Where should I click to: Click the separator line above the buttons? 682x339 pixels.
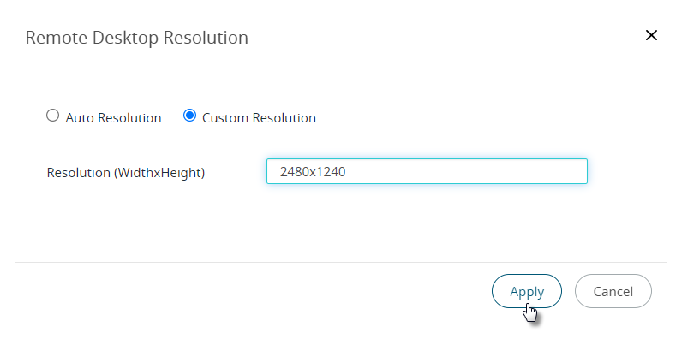(340, 262)
